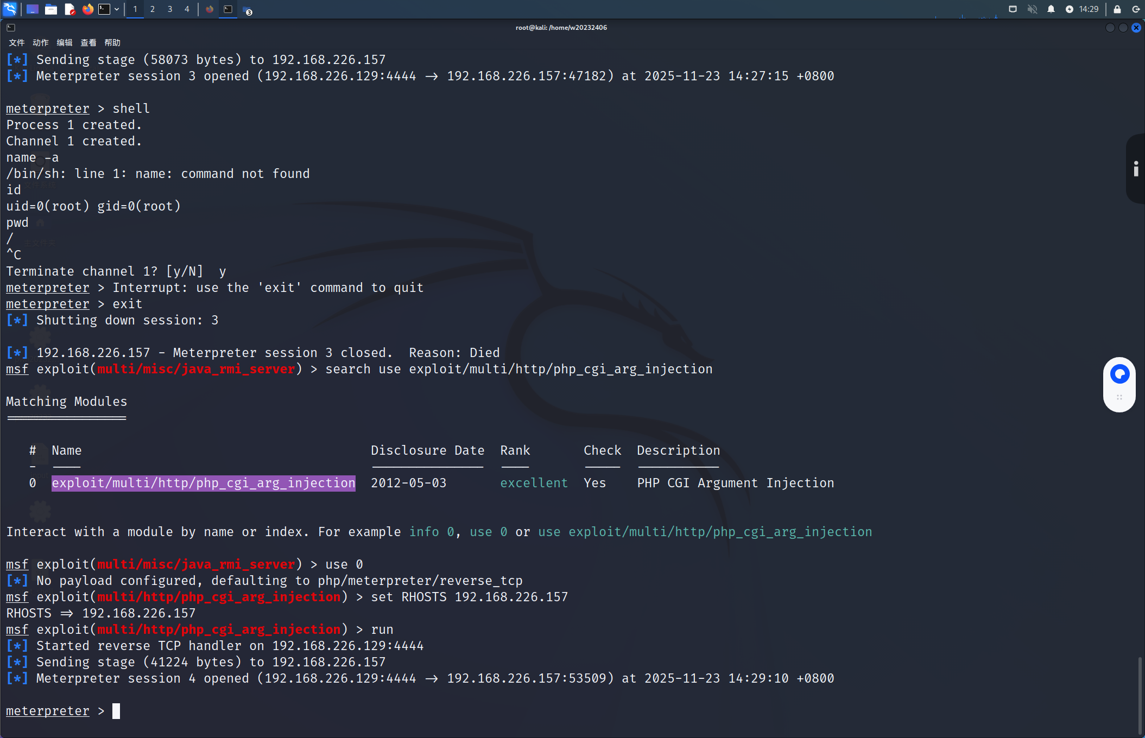This screenshot has width=1145, height=738.
Task: Switch to workspace 2
Action: tap(153, 9)
